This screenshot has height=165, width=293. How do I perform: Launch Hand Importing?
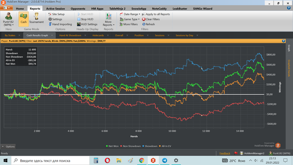pyautogui.click(x=60, y=24)
